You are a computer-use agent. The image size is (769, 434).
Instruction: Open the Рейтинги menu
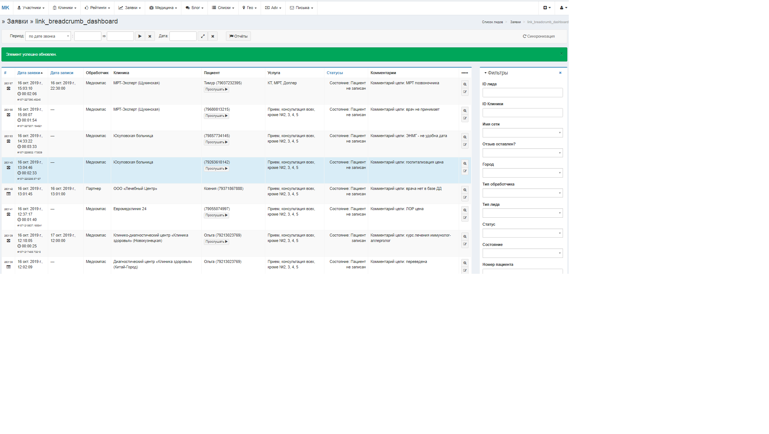click(97, 8)
